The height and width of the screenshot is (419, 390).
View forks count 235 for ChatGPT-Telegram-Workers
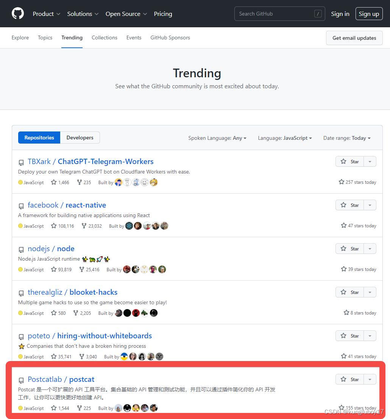click(84, 182)
